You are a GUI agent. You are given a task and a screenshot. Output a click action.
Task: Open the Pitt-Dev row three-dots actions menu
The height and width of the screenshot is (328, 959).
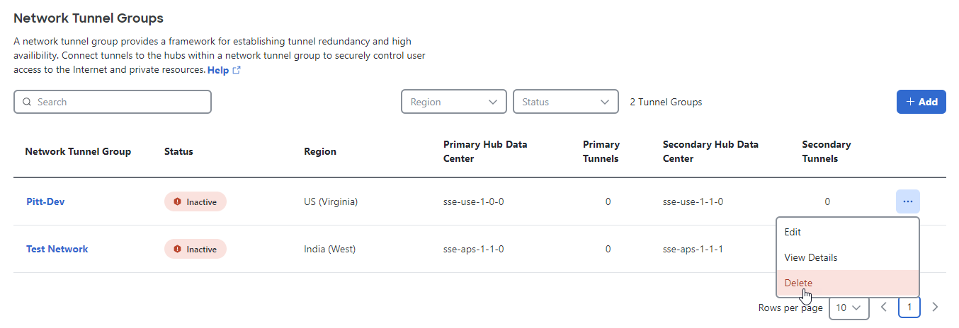908,201
